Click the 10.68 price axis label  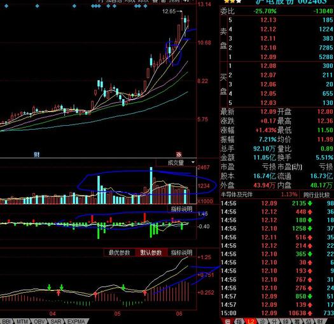pyautogui.click(x=204, y=43)
